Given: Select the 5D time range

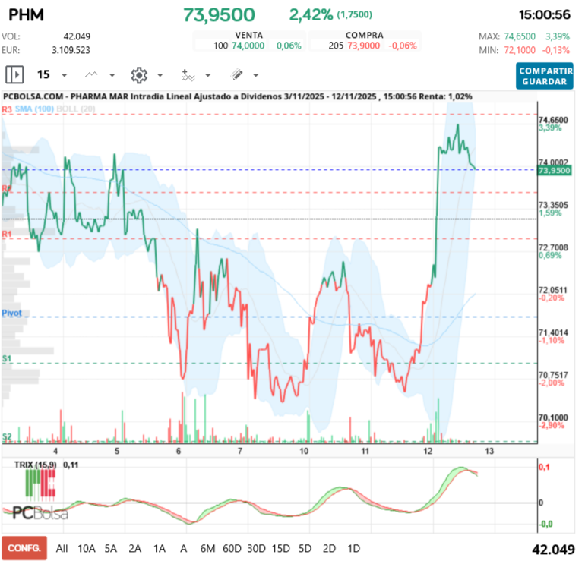Looking at the screenshot, I should (305, 549).
